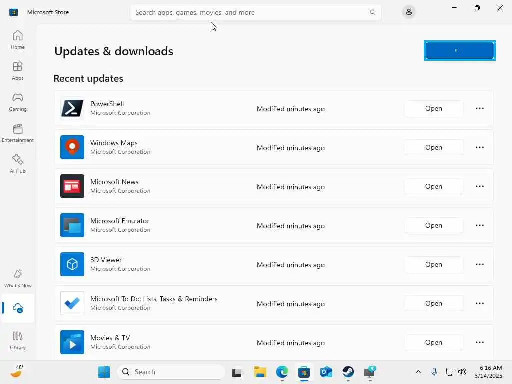The image size is (512, 384).
Task: Select the Downloads cloud icon in sidebar
Action: point(18,308)
